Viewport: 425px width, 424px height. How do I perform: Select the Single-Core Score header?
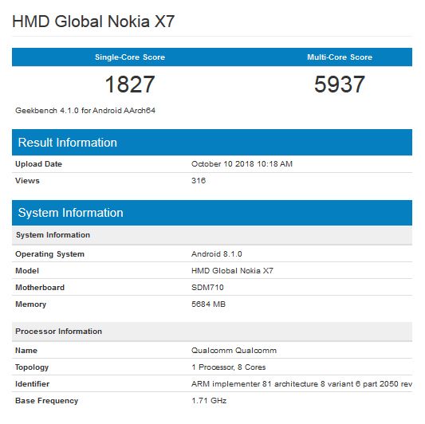130,57
